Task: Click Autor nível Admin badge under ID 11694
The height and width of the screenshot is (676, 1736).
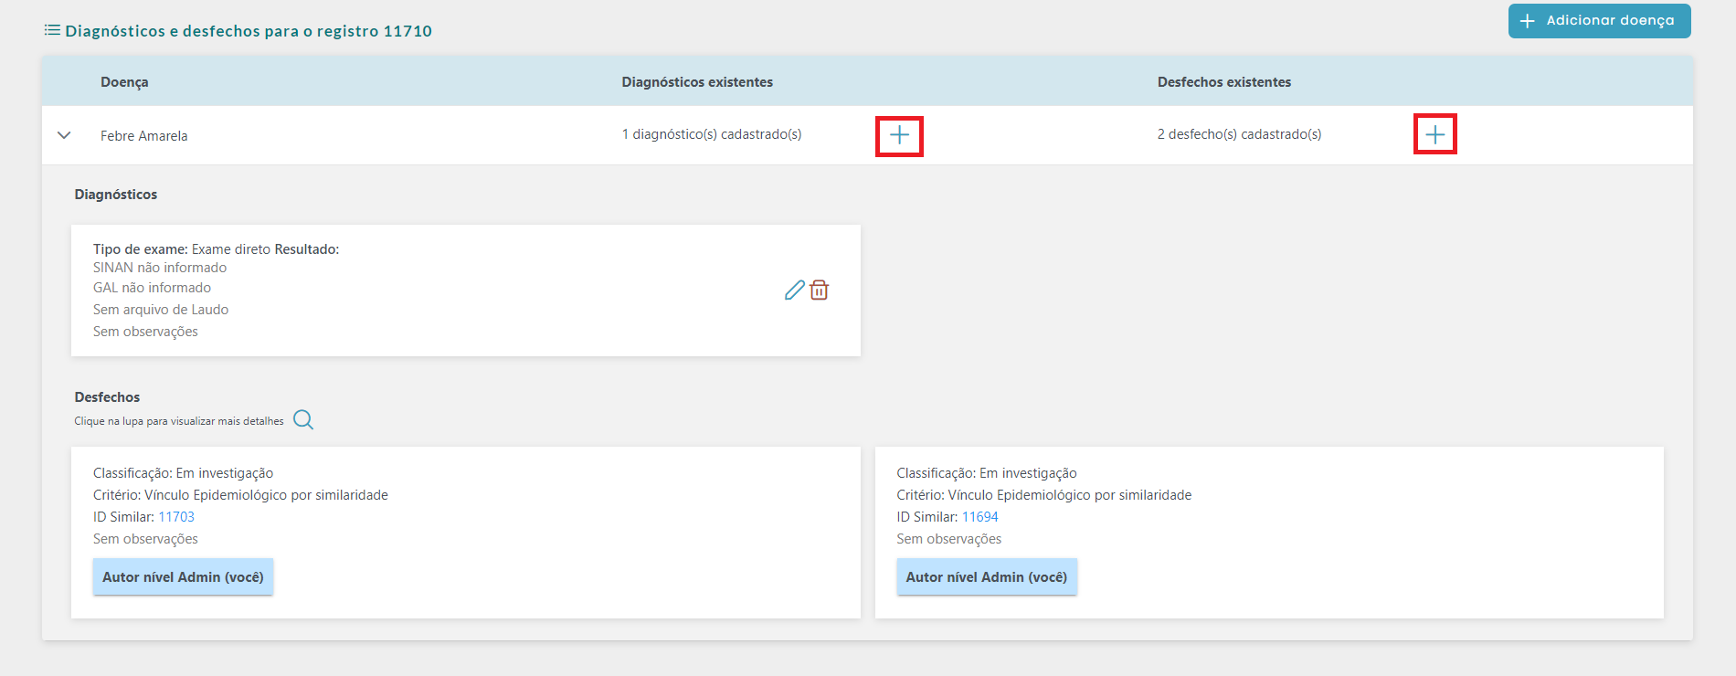Action: coord(987,577)
